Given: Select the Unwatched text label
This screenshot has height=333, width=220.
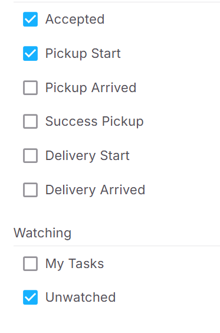Looking at the screenshot, I should (x=81, y=298).
